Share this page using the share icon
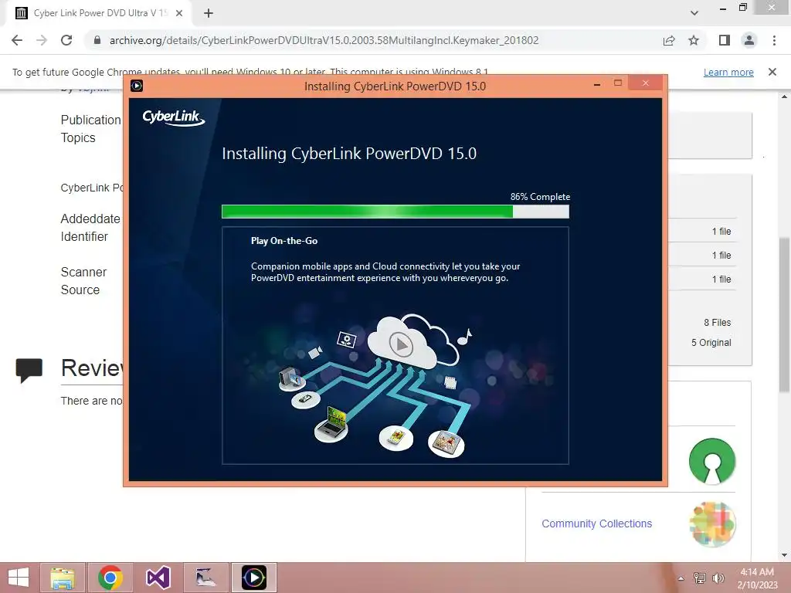 (669, 40)
